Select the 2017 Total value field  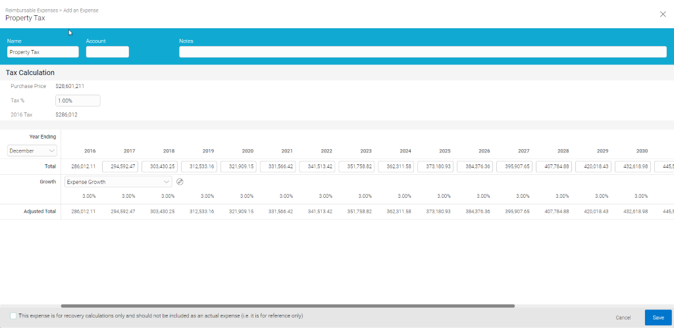click(120, 167)
